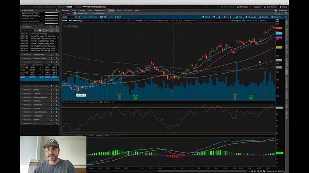
Task: Open the chart Style menu
Action: pyautogui.click(x=239, y=17)
